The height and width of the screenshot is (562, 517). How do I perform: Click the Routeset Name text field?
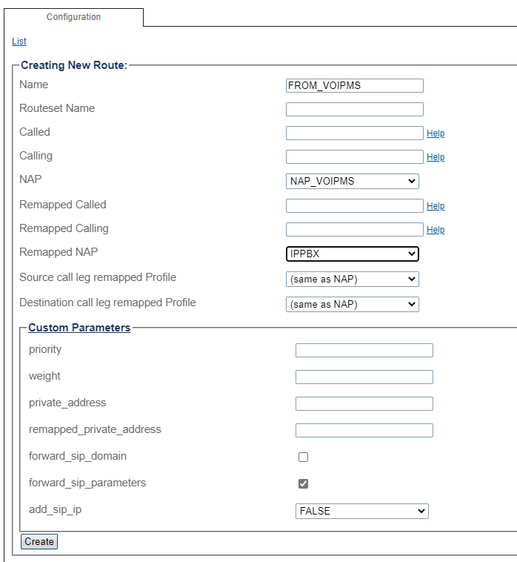coord(354,109)
